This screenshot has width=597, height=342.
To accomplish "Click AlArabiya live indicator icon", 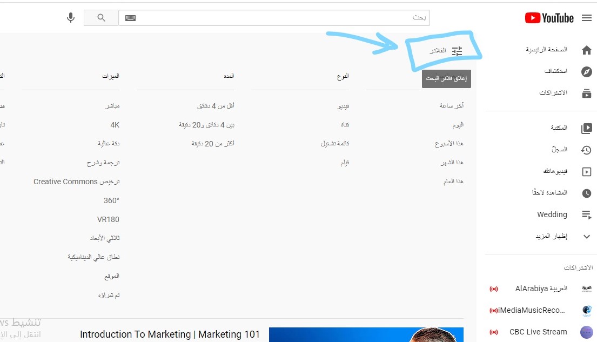I will coord(493,289).
